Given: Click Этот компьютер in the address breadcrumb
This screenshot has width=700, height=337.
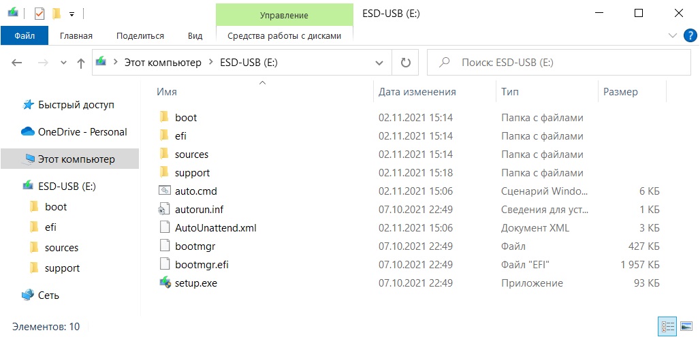Looking at the screenshot, I should point(162,63).
